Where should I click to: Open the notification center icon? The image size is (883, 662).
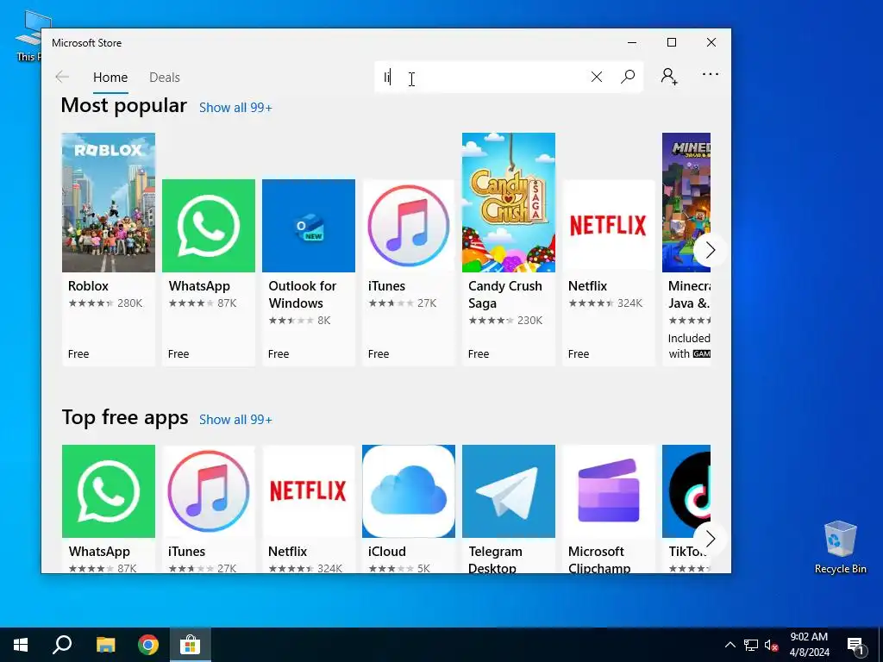[x=855, y=645]
